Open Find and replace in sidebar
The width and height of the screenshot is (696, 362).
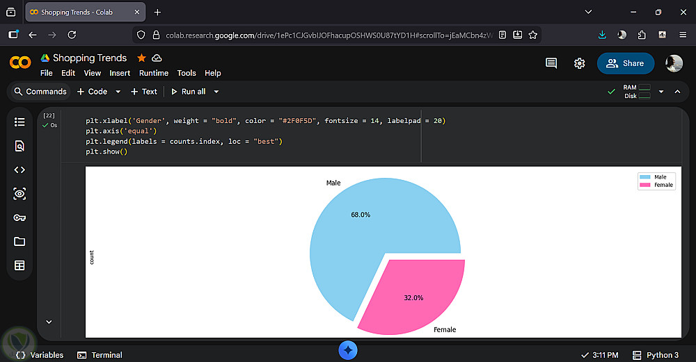[x=19, y=146]
